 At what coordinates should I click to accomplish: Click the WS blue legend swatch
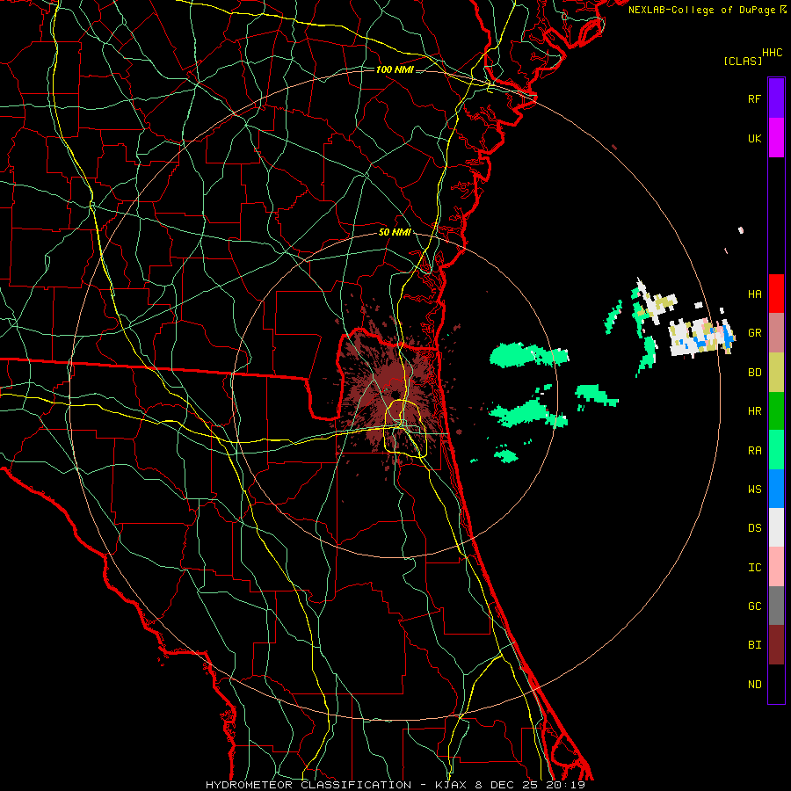tap(776, 489)
